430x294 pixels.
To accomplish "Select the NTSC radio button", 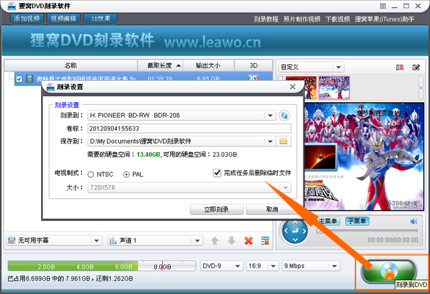I will click(x=91, y=175).
